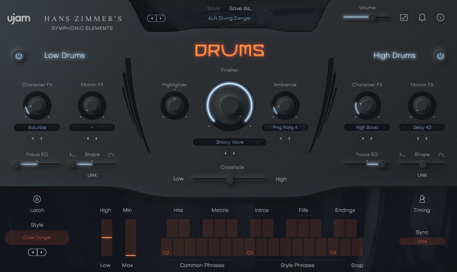The image size is (457, 272).
Task: Adjust the Volume slider
Action: pos(366,17)
